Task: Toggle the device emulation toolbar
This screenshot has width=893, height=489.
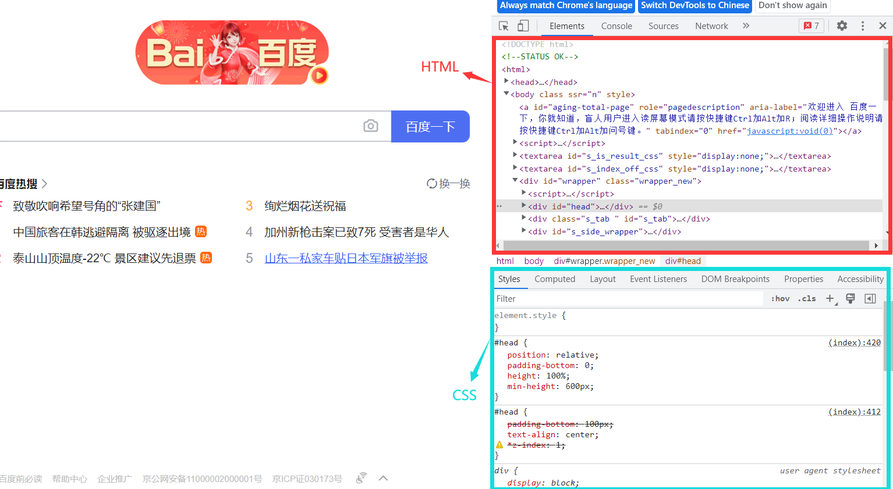Action: click(x=522, y=26)
